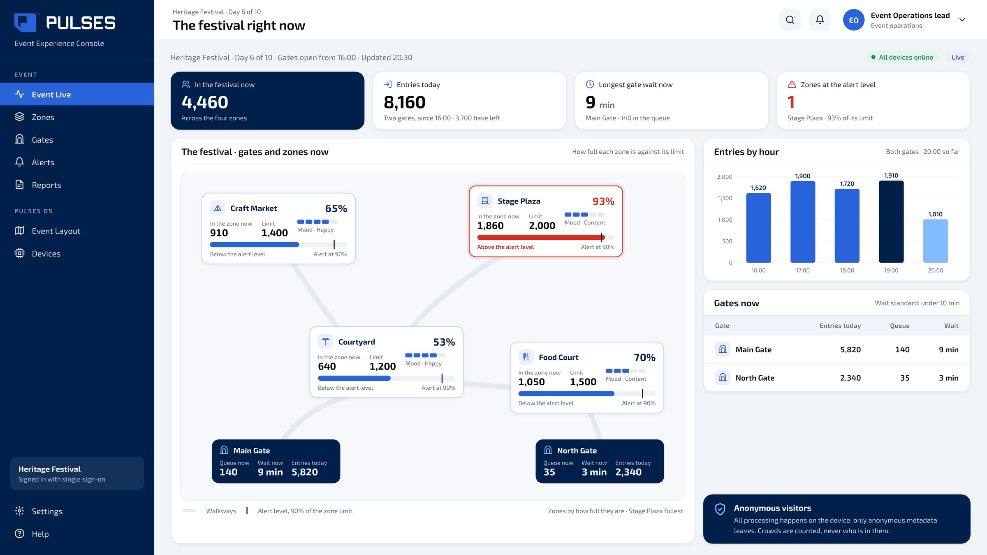Click the Stage Plaza stage icon
The height and width of the screenshot is (555, 987).
pyautogui.click(x=485, y=201)
